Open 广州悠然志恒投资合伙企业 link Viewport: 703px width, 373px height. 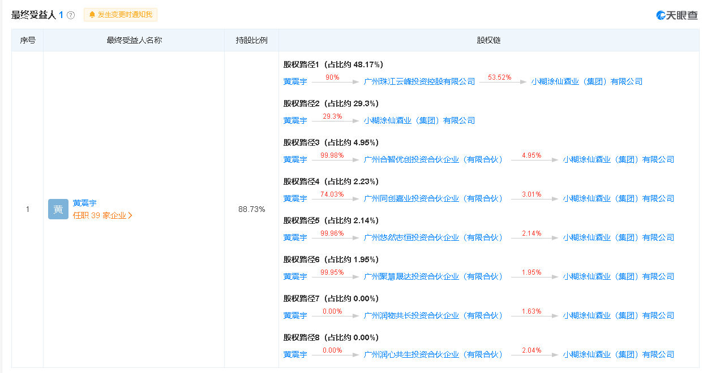click(x=434, y=237)
